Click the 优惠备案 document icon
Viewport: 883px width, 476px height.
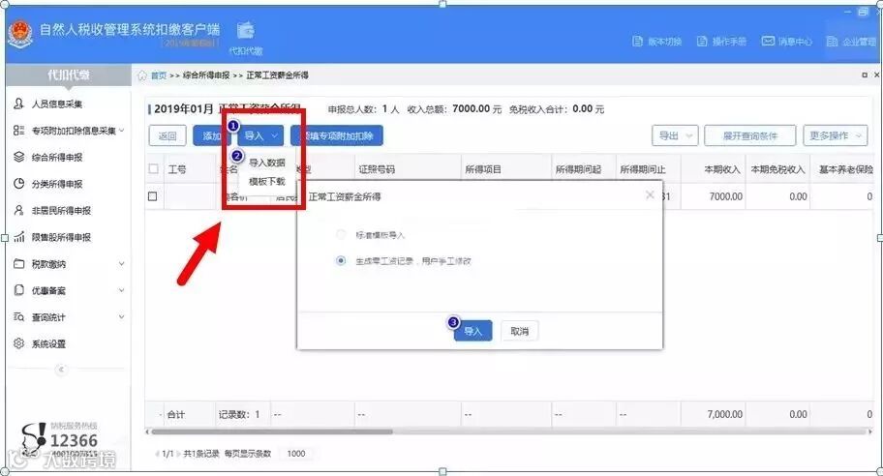pos(18,290)
